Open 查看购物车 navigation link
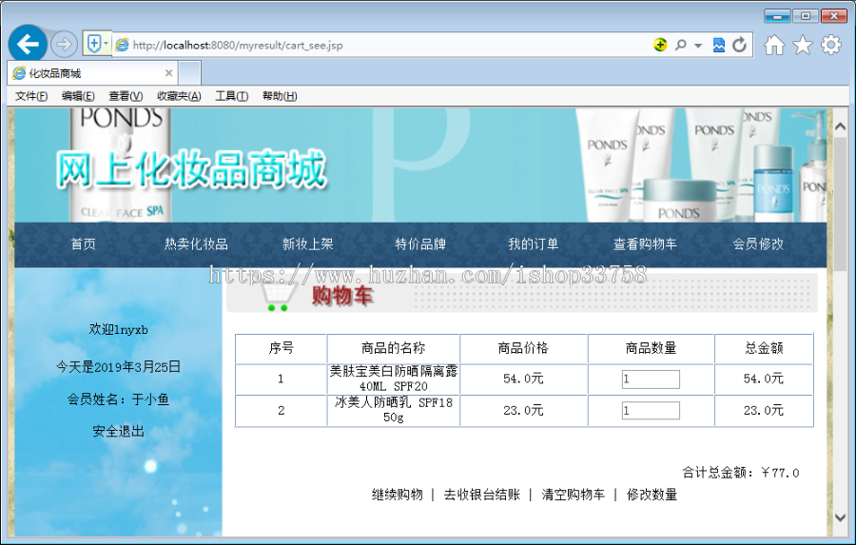 645,244
